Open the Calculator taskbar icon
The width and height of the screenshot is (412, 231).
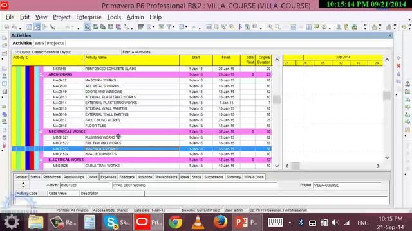[89, 222]
